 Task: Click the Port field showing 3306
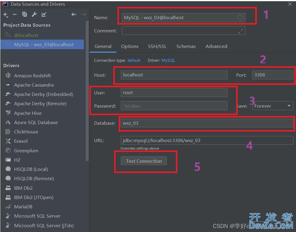(273, 75)
